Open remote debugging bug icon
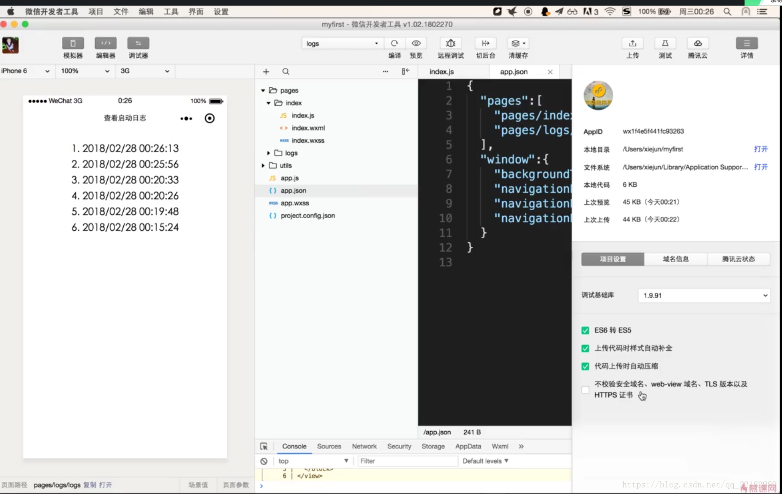This screenshot has width=782, height=494. tap(451, 43)
